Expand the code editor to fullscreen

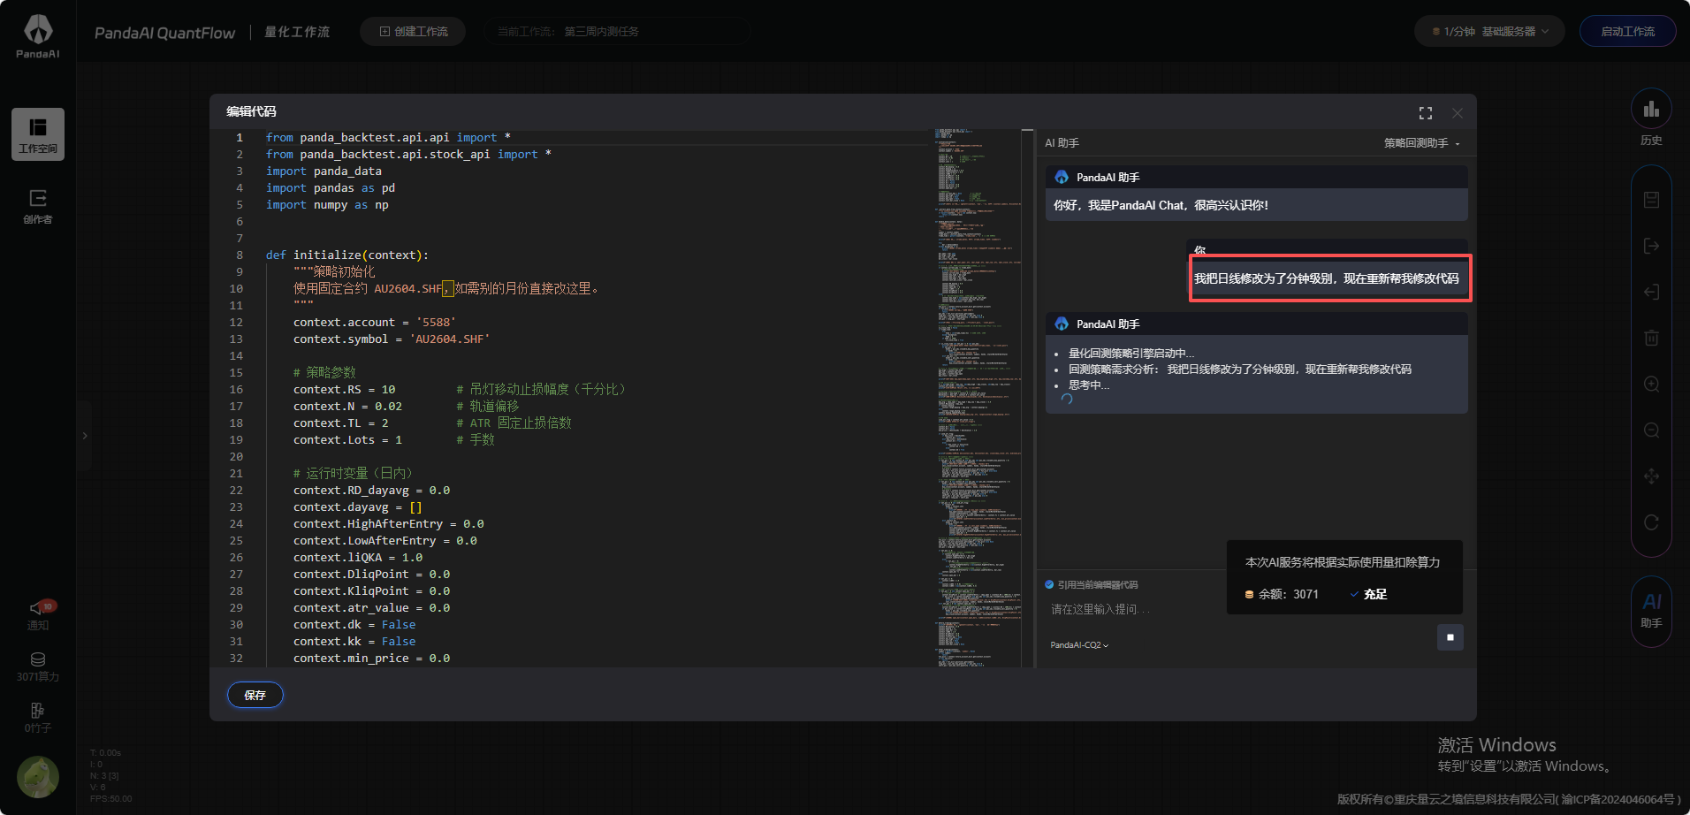tap(1426, 113)
